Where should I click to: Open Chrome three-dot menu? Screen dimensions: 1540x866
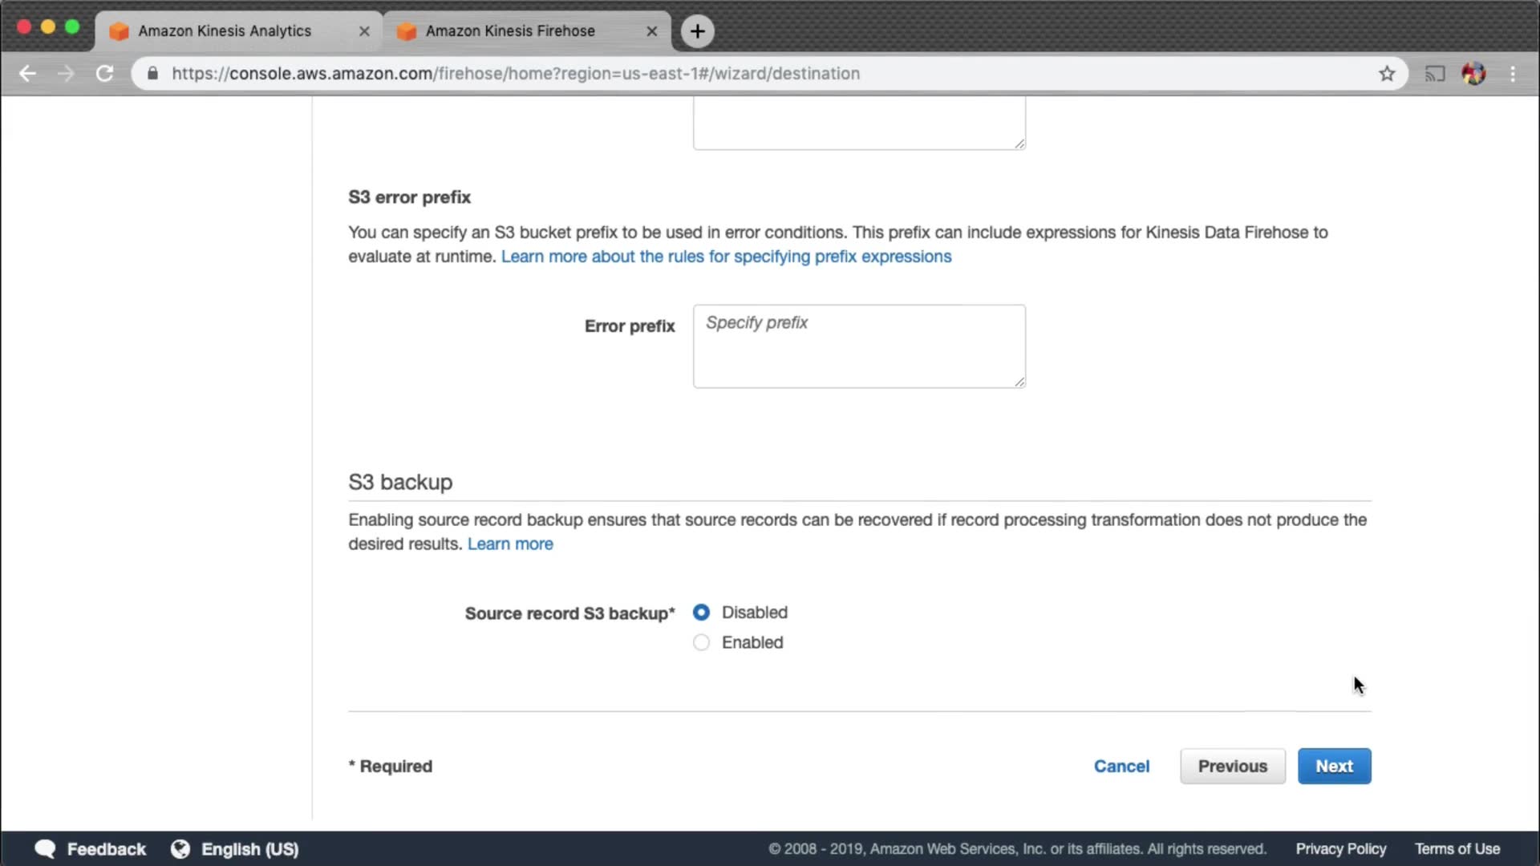(1513, 74)
